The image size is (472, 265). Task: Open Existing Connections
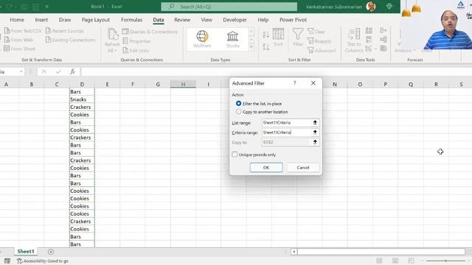pyautogui.click(x=70, y=40)
